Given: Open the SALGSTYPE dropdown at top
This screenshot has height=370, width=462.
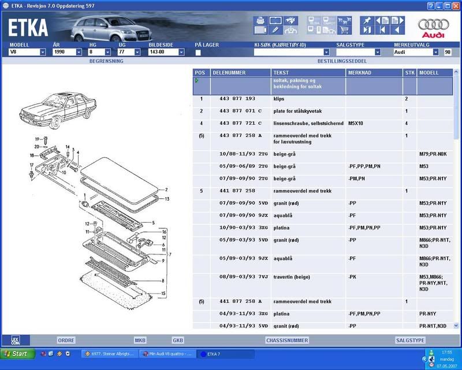Looking at the screenshot, I should 378,52.
